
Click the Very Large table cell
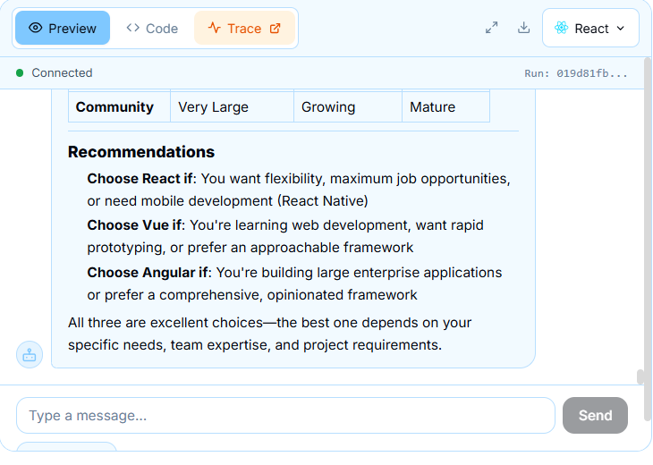[x=232, y=107]
